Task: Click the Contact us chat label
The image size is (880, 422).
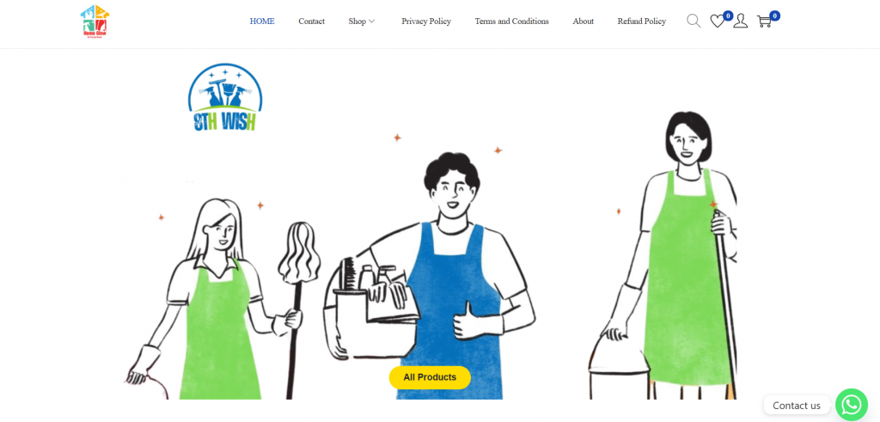Action: click(x=797, y=405)
